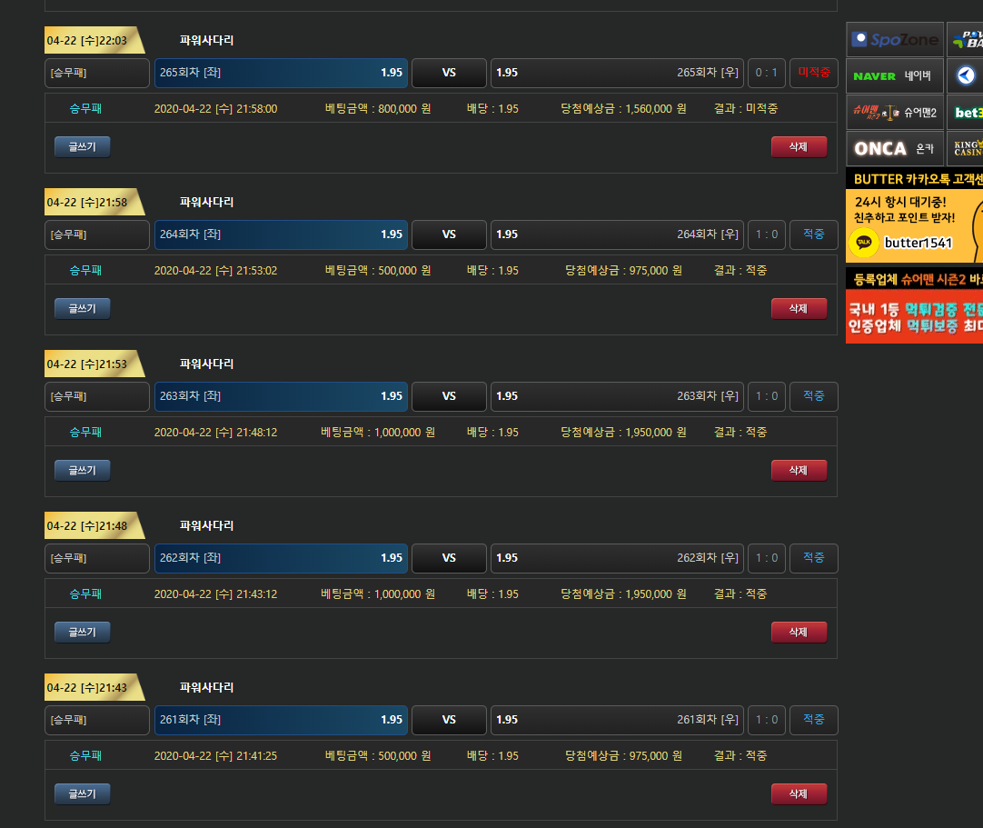The image size is (983, 828).
Task: Click the 04-22 21:58 date tag
Action: click(89, 203)
